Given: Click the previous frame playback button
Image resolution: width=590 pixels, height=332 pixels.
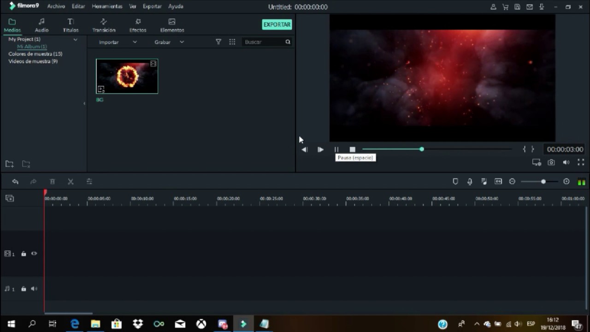Looking at the screenshot, I should 304,149.
